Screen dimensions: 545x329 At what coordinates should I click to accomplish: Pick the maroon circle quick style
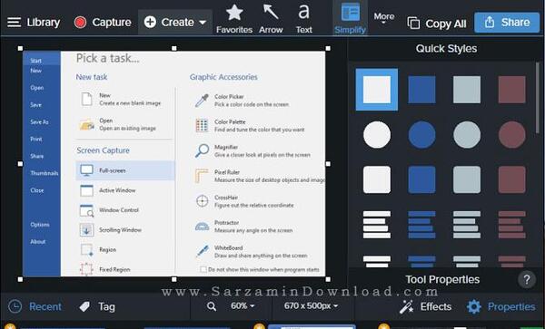click(x=512, y=134)
